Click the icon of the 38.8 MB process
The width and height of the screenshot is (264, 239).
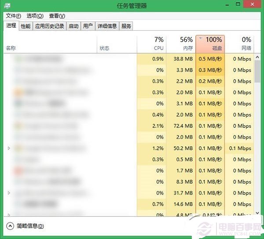[x=18, y=59]
